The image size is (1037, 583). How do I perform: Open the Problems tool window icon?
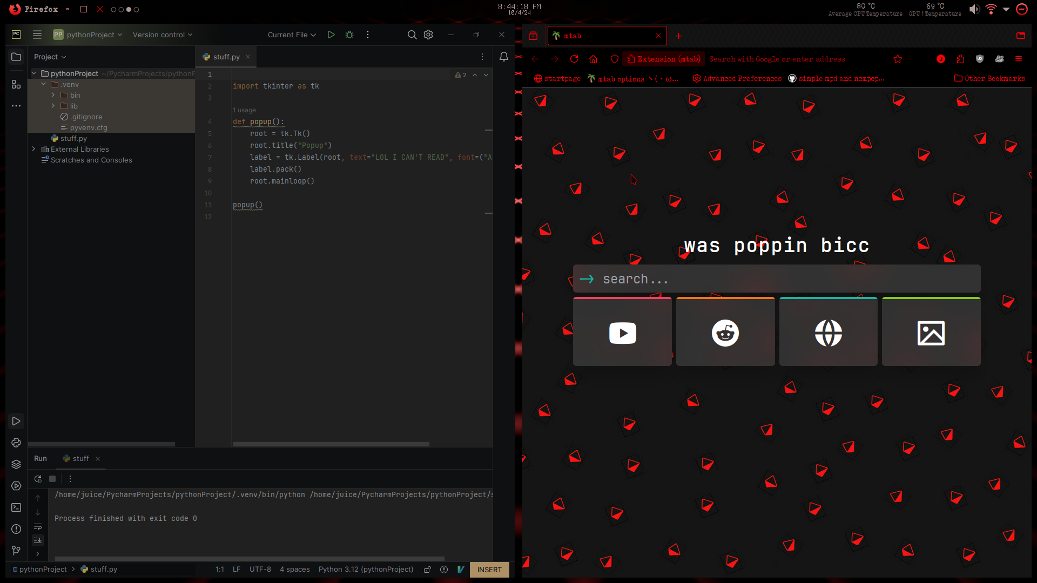[x=16, y=529]
